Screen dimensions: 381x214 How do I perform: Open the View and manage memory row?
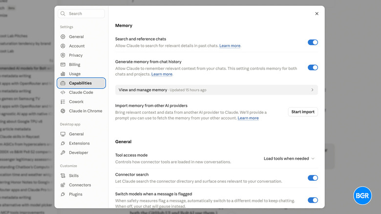tap(216, 90)
